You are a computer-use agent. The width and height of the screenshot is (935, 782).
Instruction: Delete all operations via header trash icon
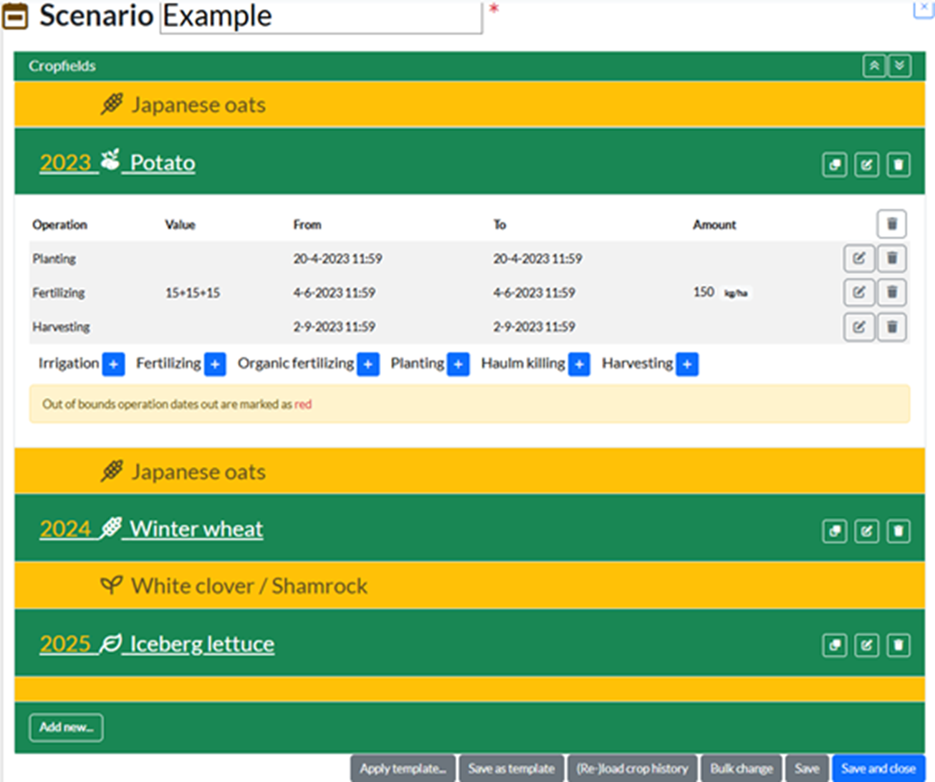[892, 224]
